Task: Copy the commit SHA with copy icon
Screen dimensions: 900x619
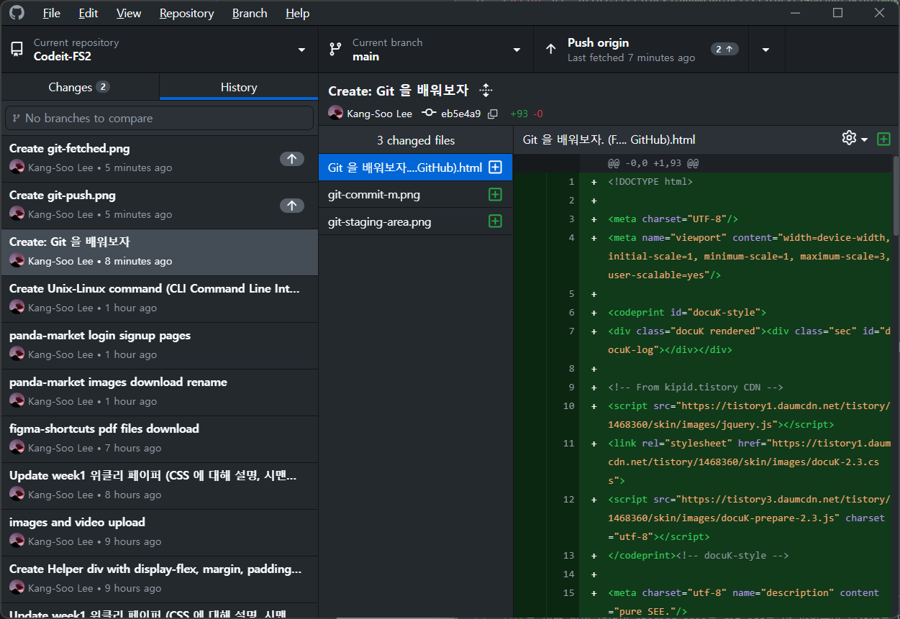Action: pyautogui.click(x=493, y=114)
